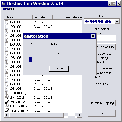Sort list by Name column header
122x122 pixels.
tap(18, 17)
